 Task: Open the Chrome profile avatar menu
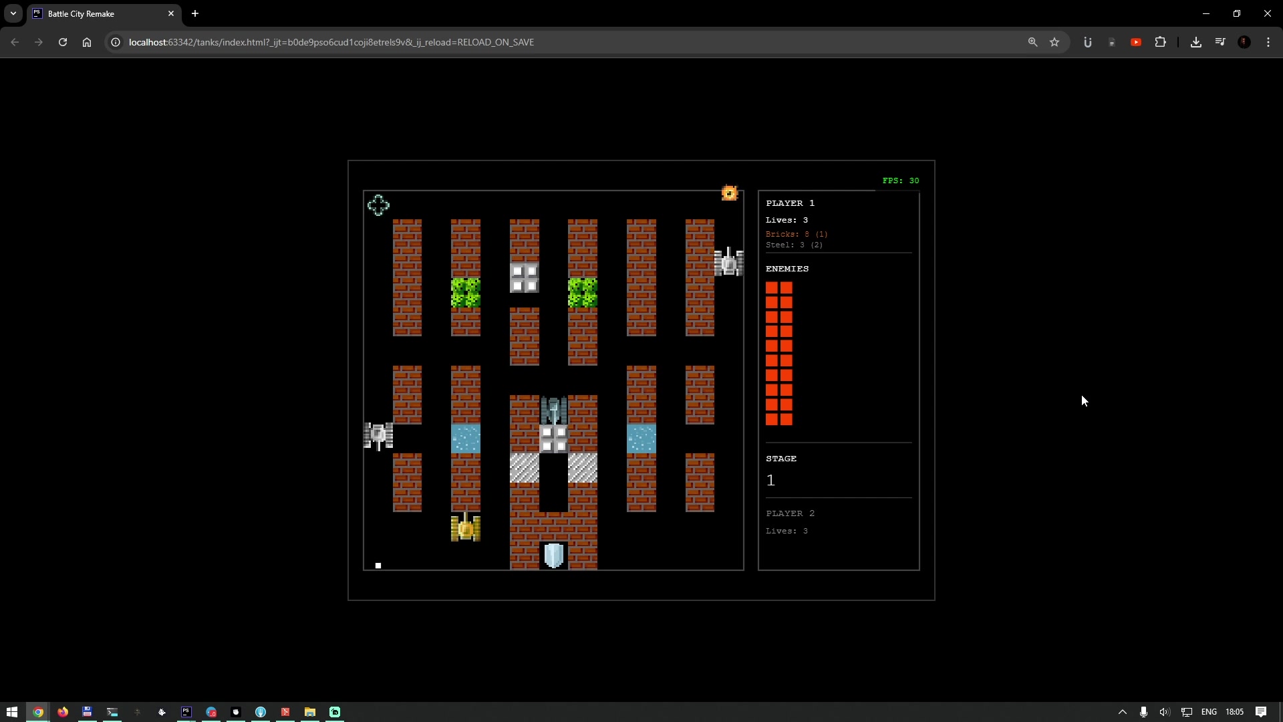1244,41
